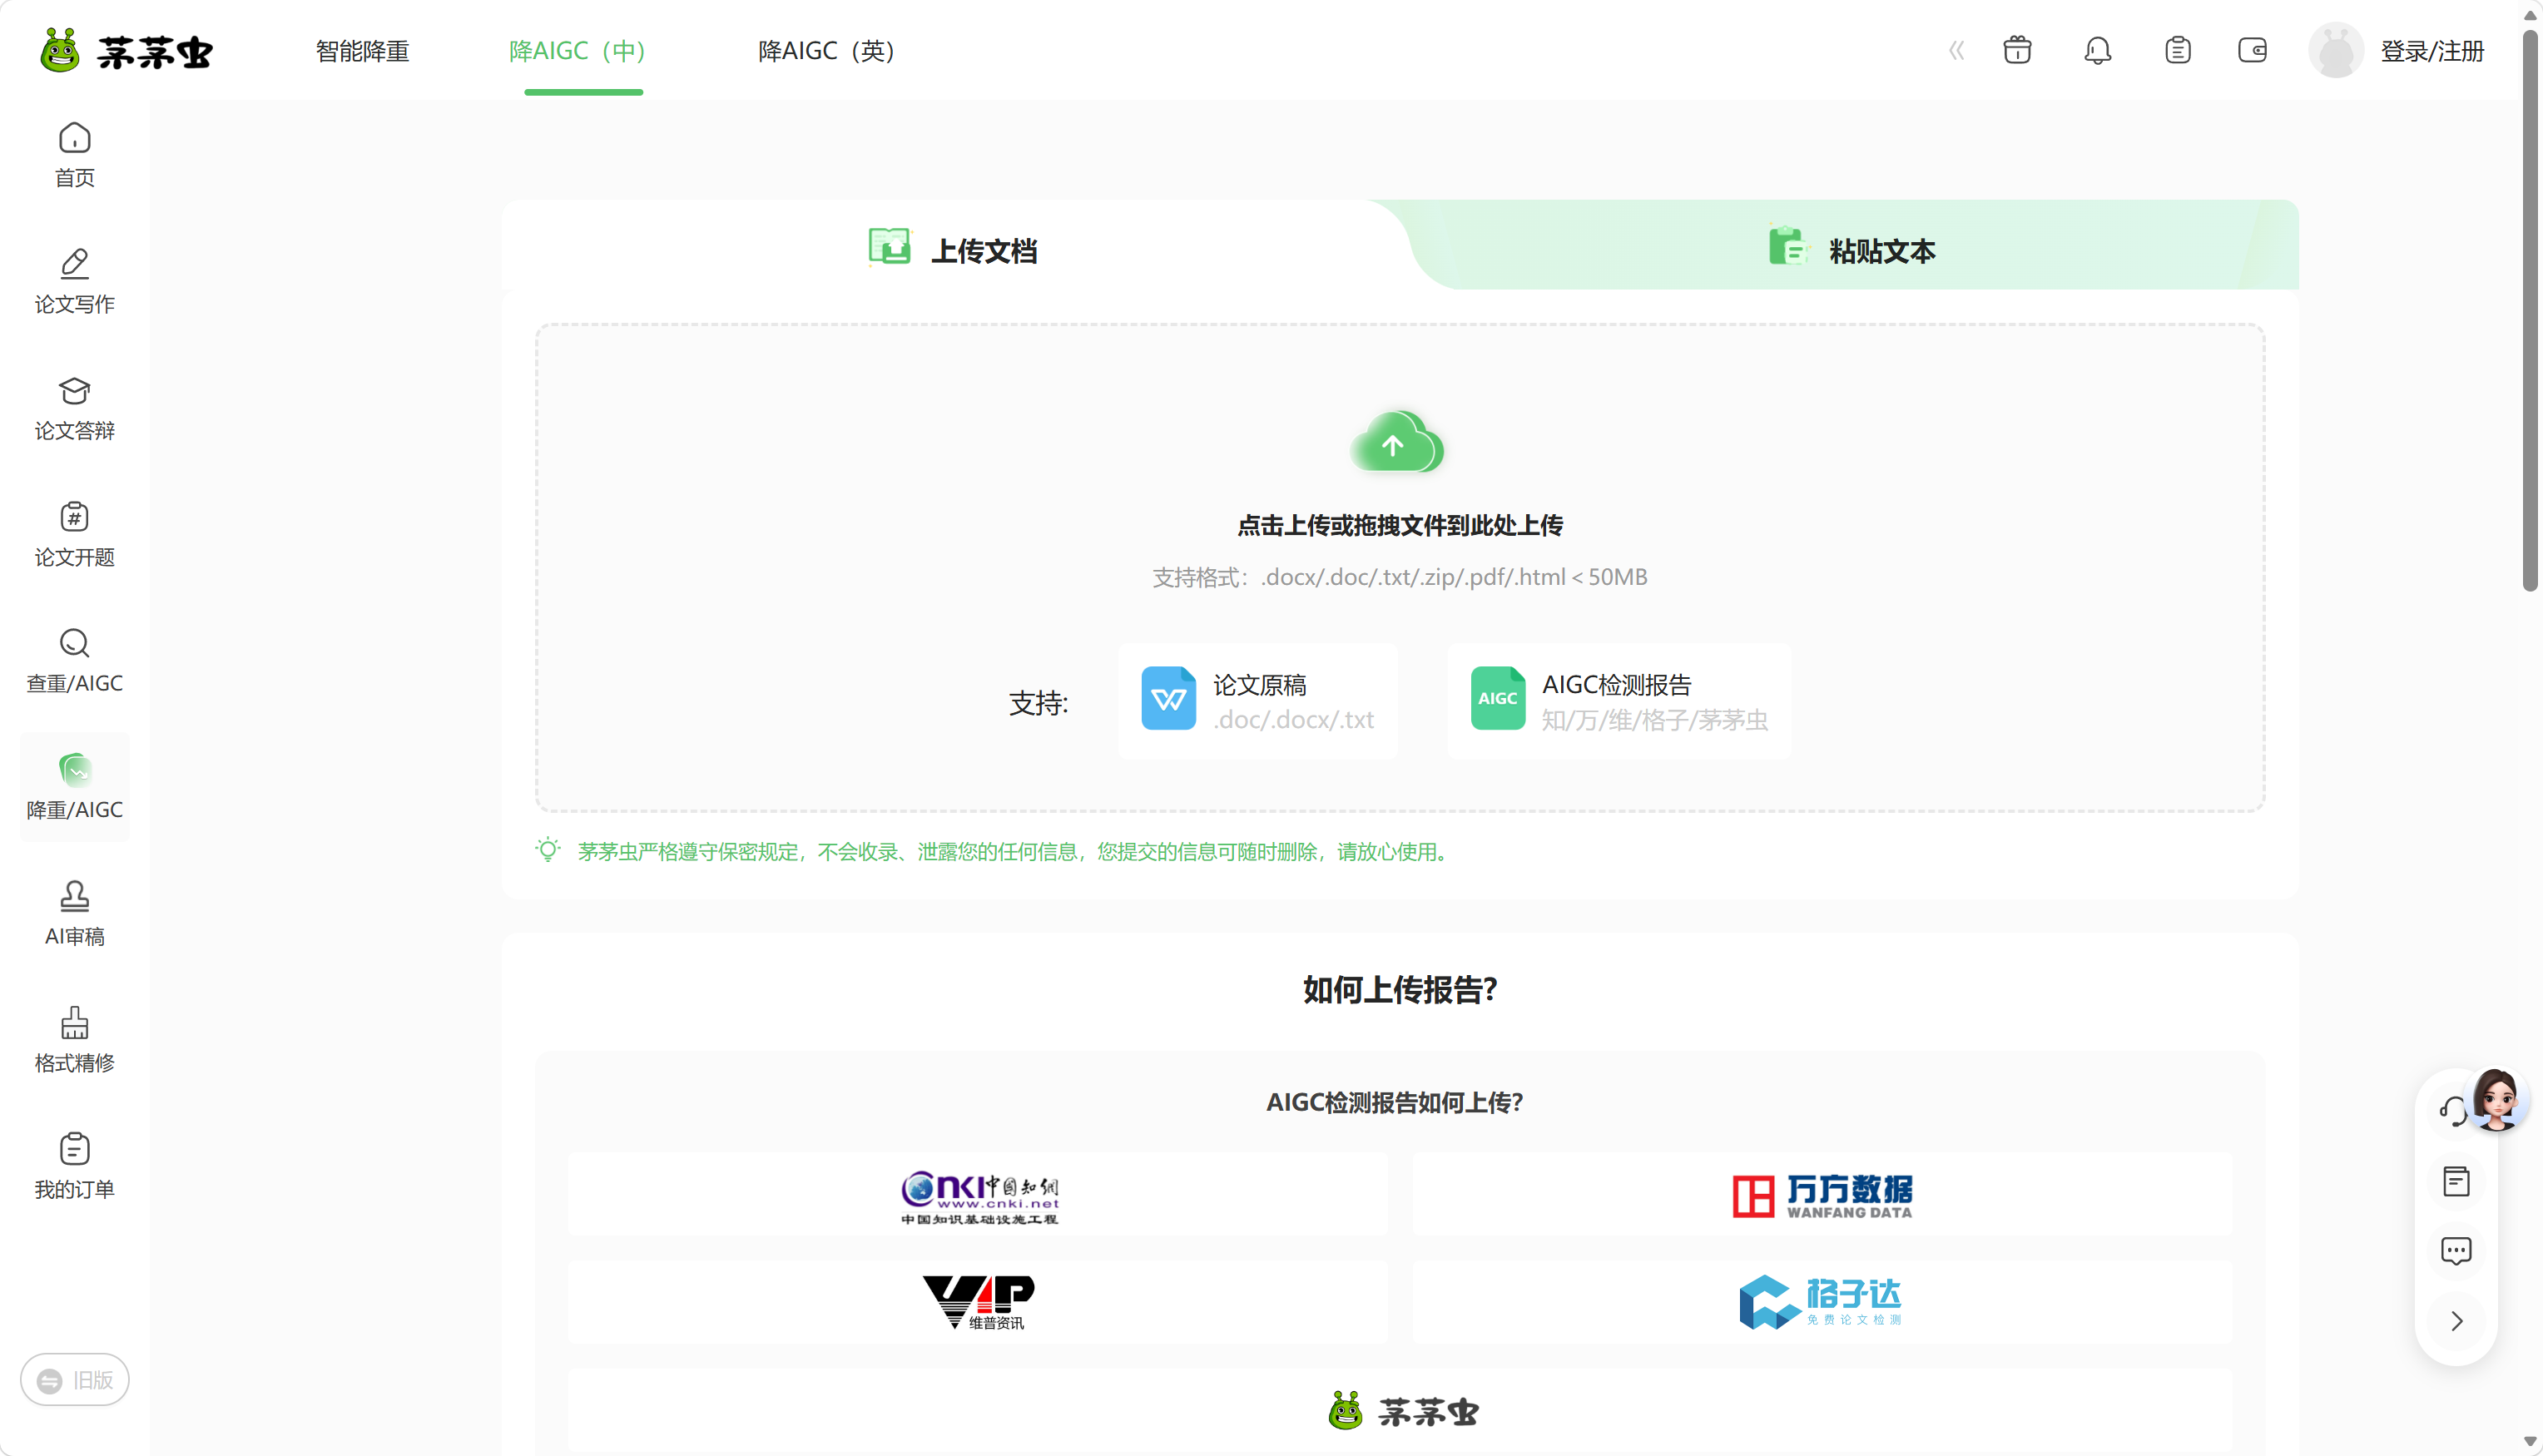This screenshot has width=2543, height=1456.
Task: Open AI审稿 stamp sidebar item
Action: click(74, 913)
